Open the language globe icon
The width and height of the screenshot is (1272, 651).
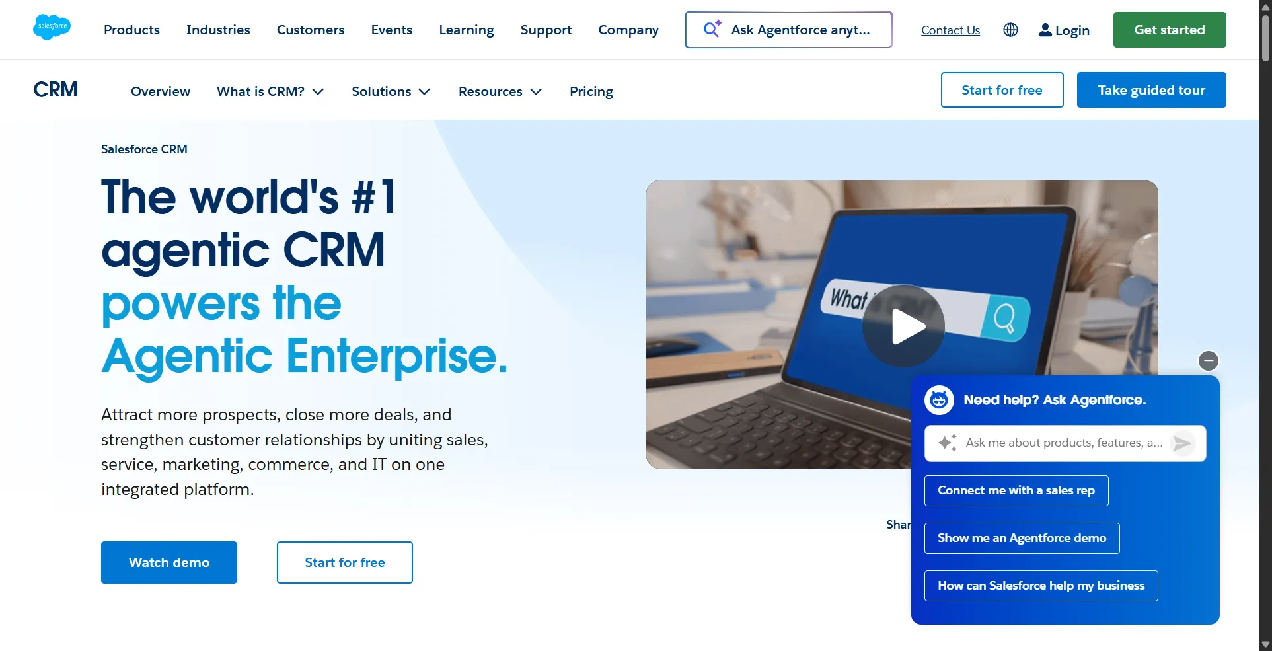click(x=1010, y=30)
